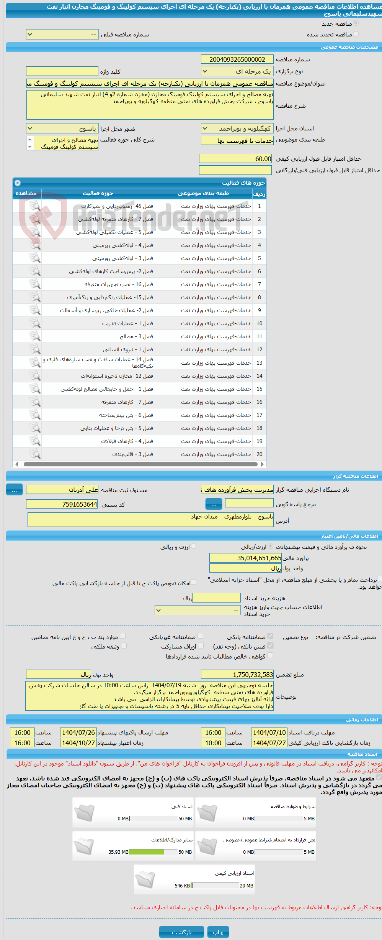Open the نوع برگزاری dropdown
The width and height of the screenshot is (382, 940).
(x=237, y=71)
